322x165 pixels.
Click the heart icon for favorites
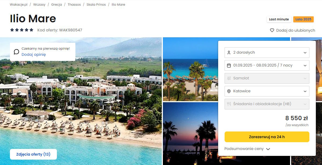[272, 30]
